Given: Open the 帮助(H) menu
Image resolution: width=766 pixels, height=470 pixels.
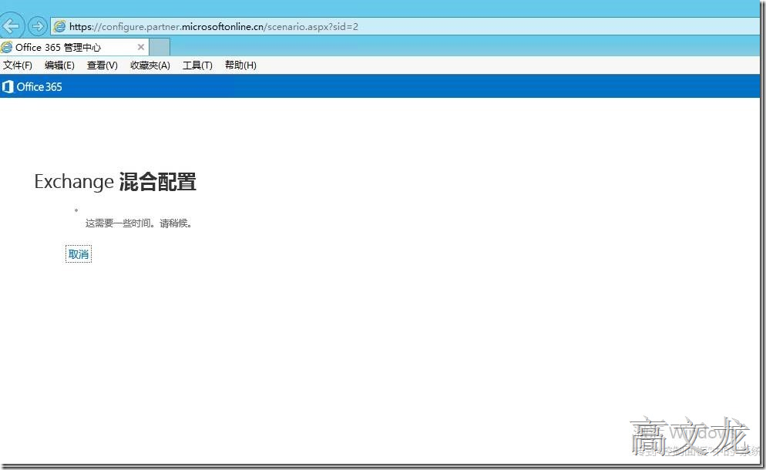Looking at the screenshot, I should [240, 65].
